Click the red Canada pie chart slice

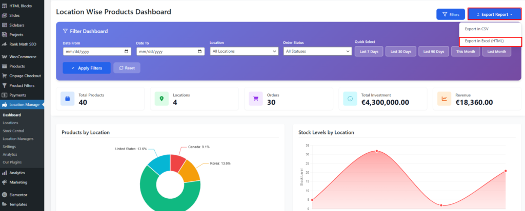pyautogui.click(x=177, y=162)
